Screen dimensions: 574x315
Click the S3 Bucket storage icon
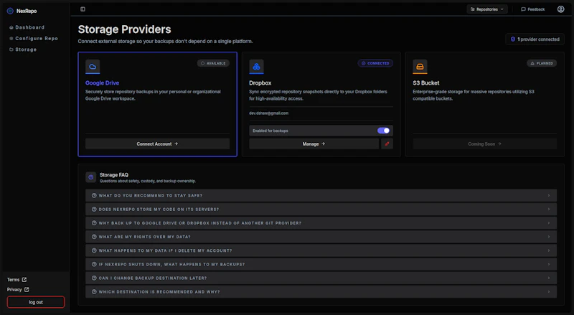coord(420,66)
